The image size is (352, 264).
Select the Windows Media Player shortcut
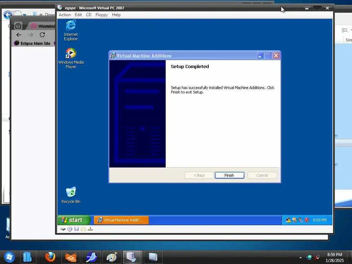point(71,58)
